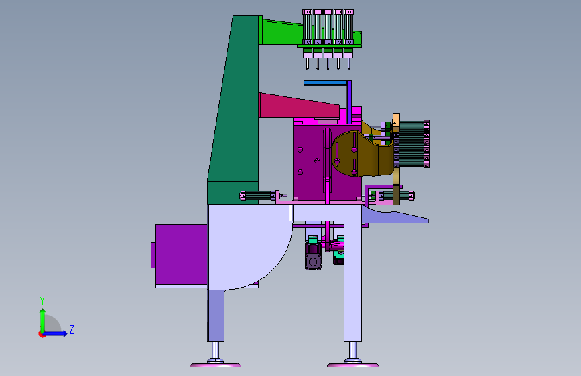This screenshot has width=581, height=376.
Task: Select the horizontal cylinder beside the green column base
Action: [x=259, y=196]
